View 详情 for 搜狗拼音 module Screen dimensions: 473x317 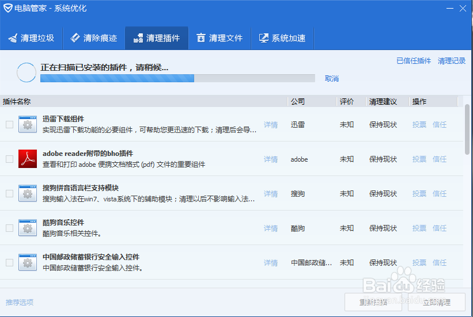[271, 194]
